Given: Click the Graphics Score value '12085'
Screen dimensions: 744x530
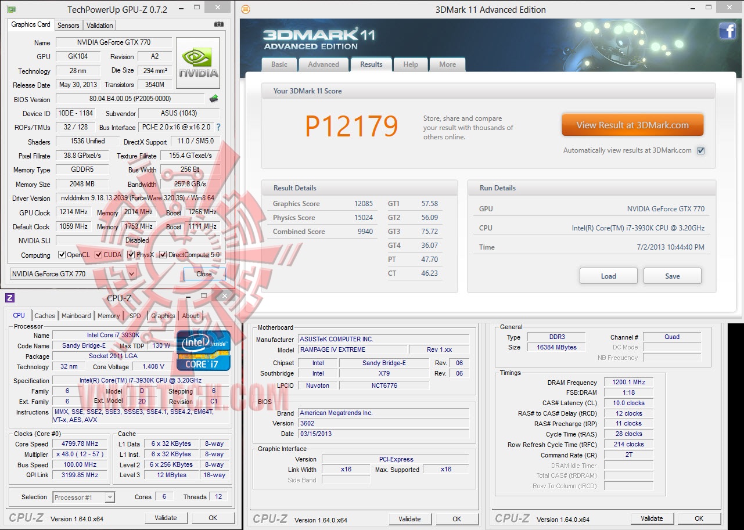Looking at the screenshot, I should tap(364, 204).
